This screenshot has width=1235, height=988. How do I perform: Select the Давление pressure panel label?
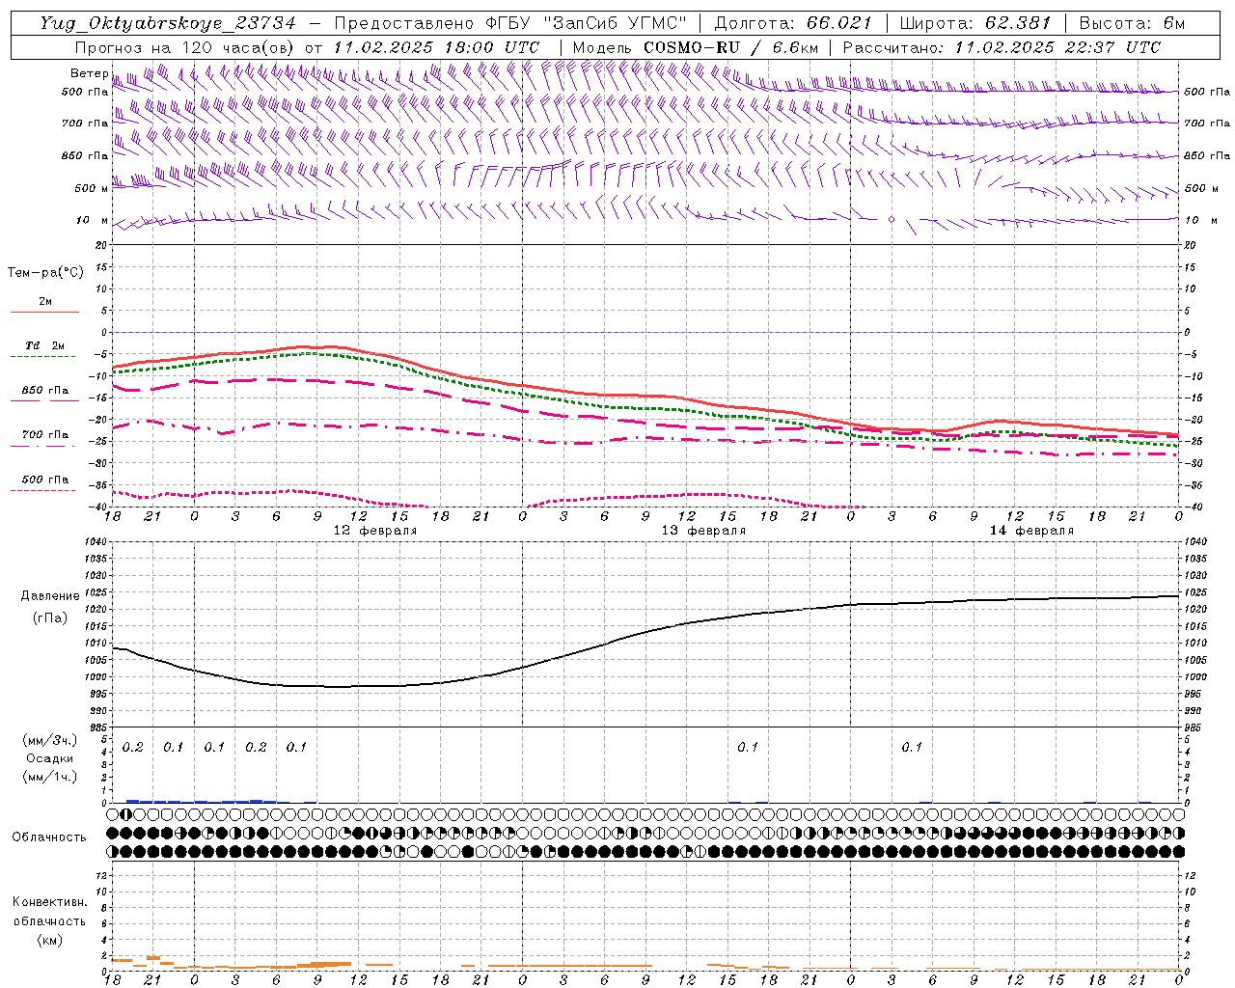pyautogui.click(x=50, y=595)
